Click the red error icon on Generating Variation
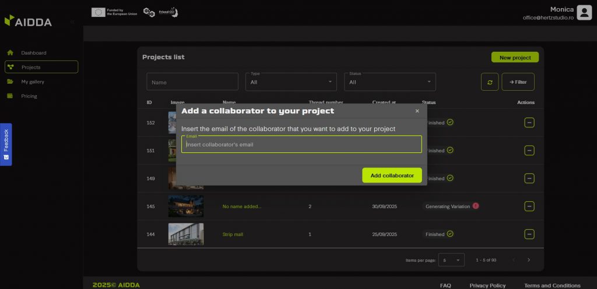Viewport: 597px width, 289px height. pos(476,206)
